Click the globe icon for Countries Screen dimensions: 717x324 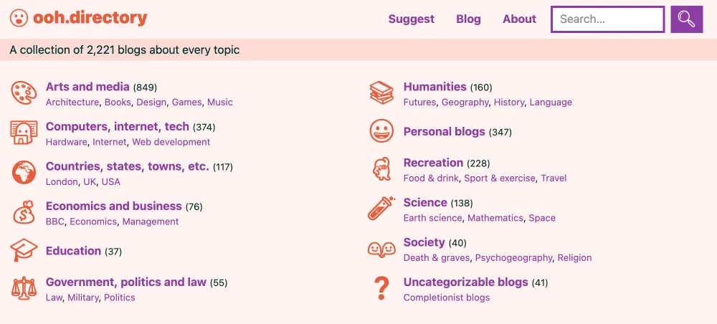pos(24,172)
